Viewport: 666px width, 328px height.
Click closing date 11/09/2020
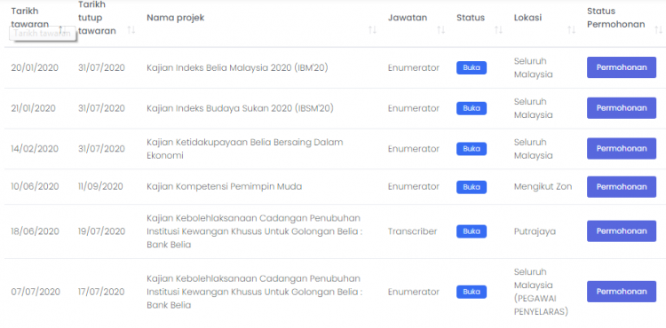100,187
